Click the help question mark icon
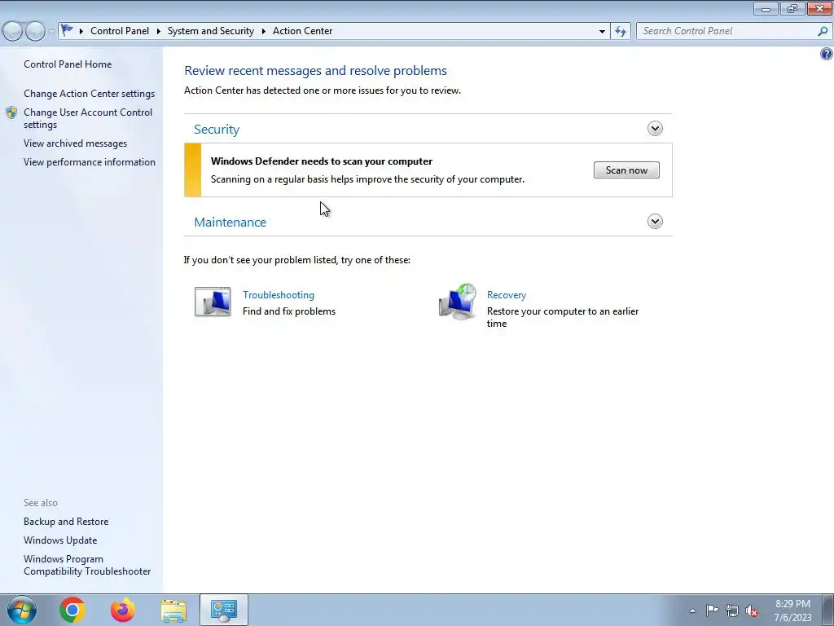The width and height of the screenshot is (834, 626). point(827,54)
